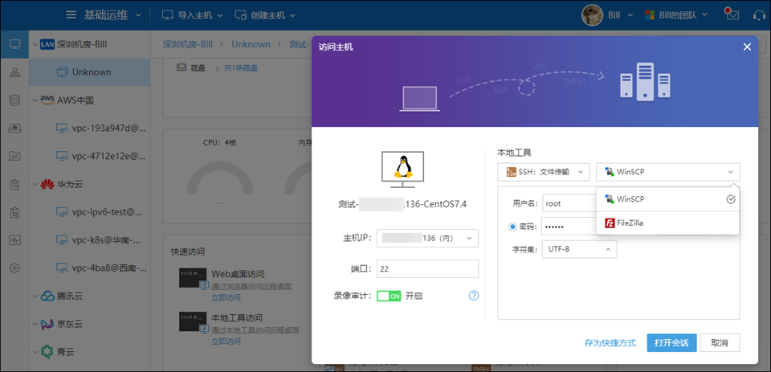Click the database icon in left sidebar
Screen dimensions: 771x372
pyautogui.click(x=14, y=100)
